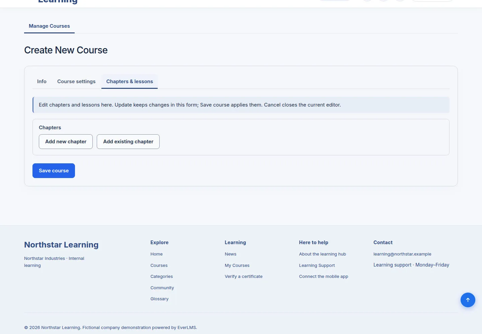The image size is (482, 334).
Task: Open News under Learning
Action: pyautogui.click(x=231, y=254)
